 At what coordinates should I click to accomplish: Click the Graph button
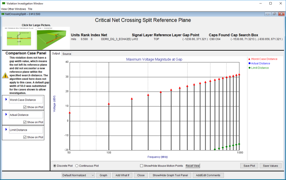(x=103, y=175)
